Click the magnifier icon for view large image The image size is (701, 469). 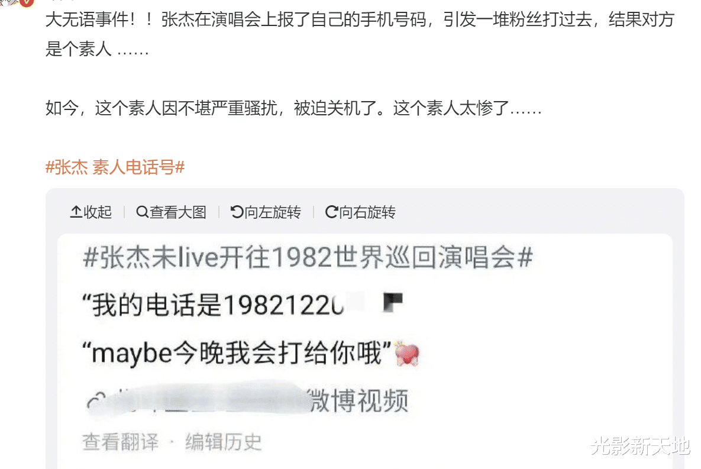click(x=142, y=212)
